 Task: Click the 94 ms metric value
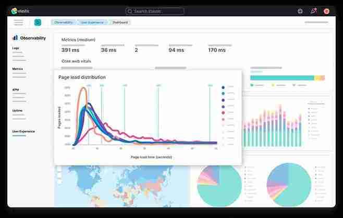176,50
